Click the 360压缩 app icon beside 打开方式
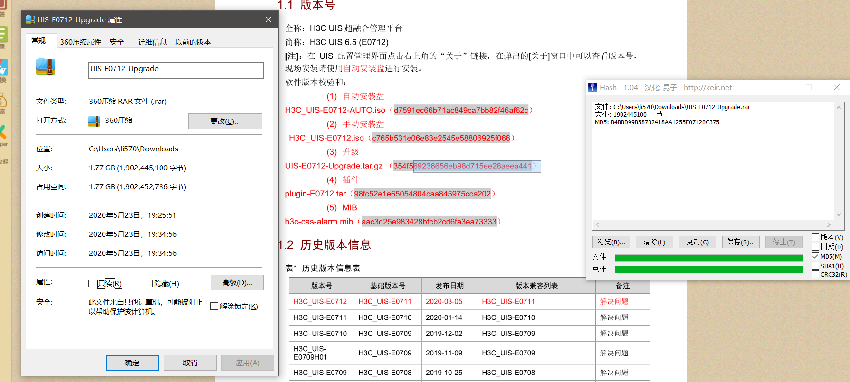The width and height of the screenshot is (850, 382). tap(94, 121)
